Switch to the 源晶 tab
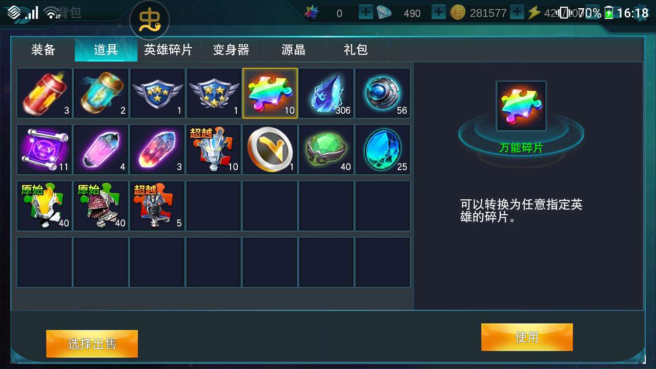 (294, 50)
